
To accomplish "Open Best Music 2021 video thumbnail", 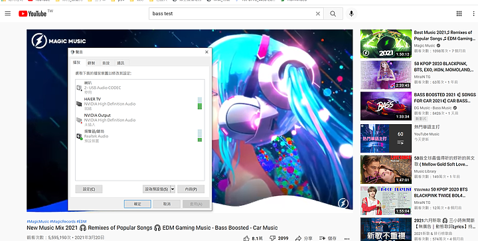I will pos(386,44).
